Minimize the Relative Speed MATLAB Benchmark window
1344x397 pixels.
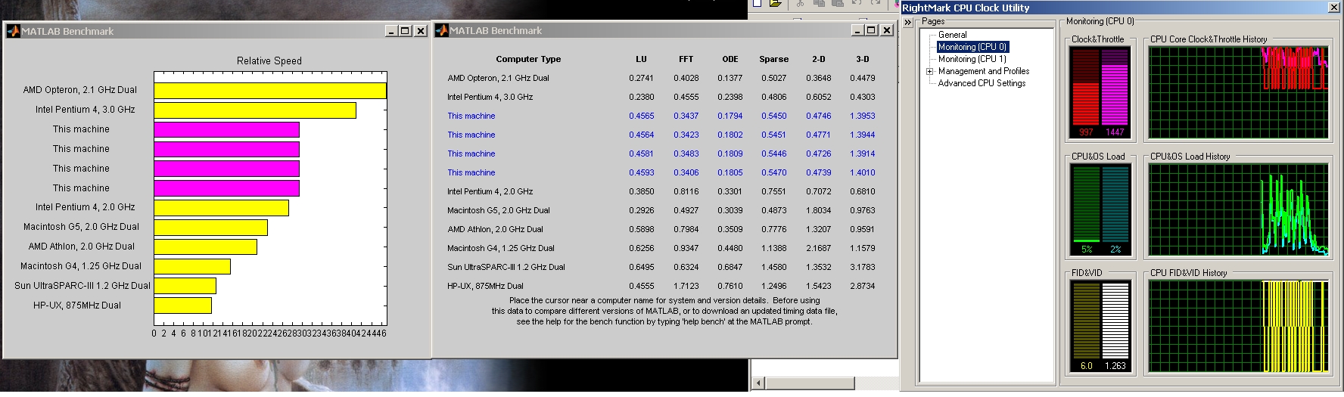(x=391, y=31)
